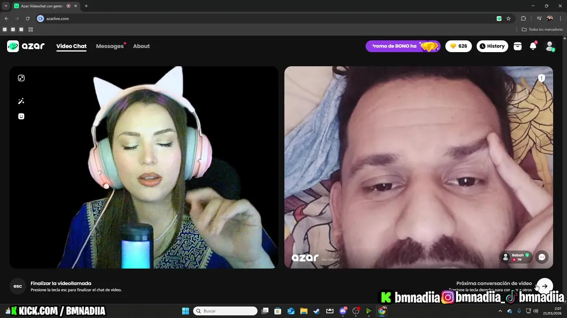Click the local webcam video feed
The height and width of the screenshot is (318, 567).
pyautogui.click(x=144, y=167)
